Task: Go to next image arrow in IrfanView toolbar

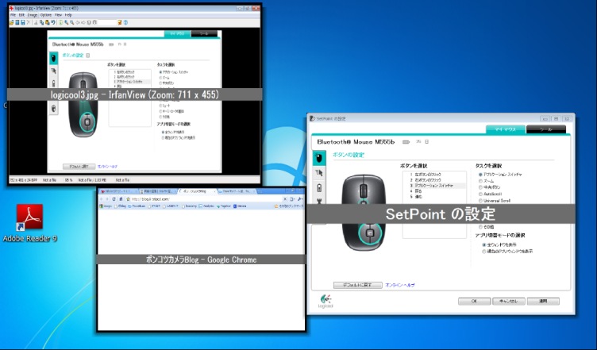Action: click(x=83, y=22)
